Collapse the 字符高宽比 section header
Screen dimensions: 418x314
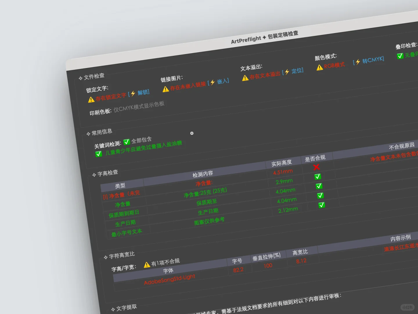point(119,256)
